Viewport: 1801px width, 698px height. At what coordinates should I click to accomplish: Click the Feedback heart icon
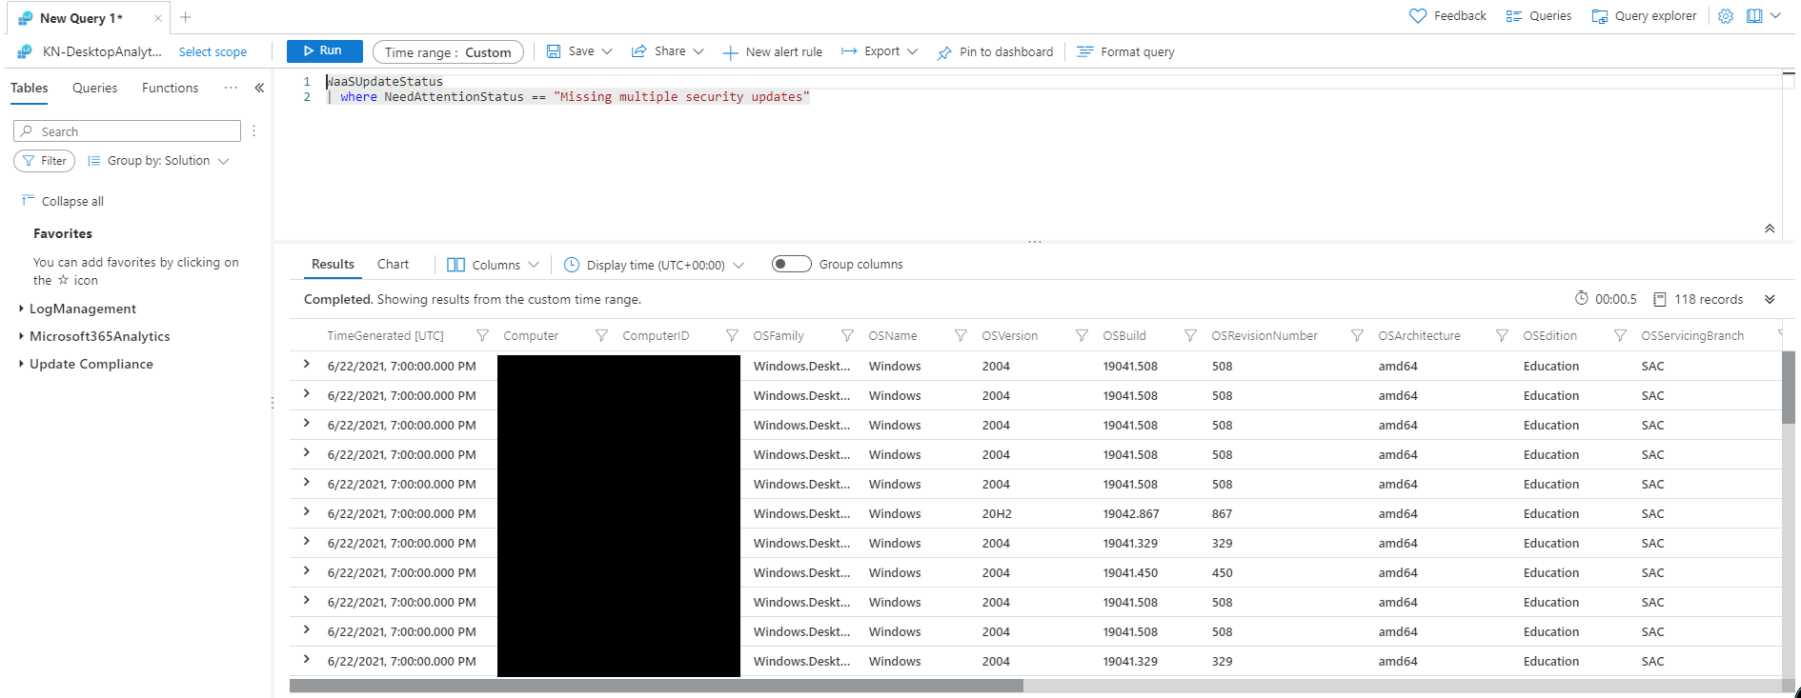[1418, 16]
